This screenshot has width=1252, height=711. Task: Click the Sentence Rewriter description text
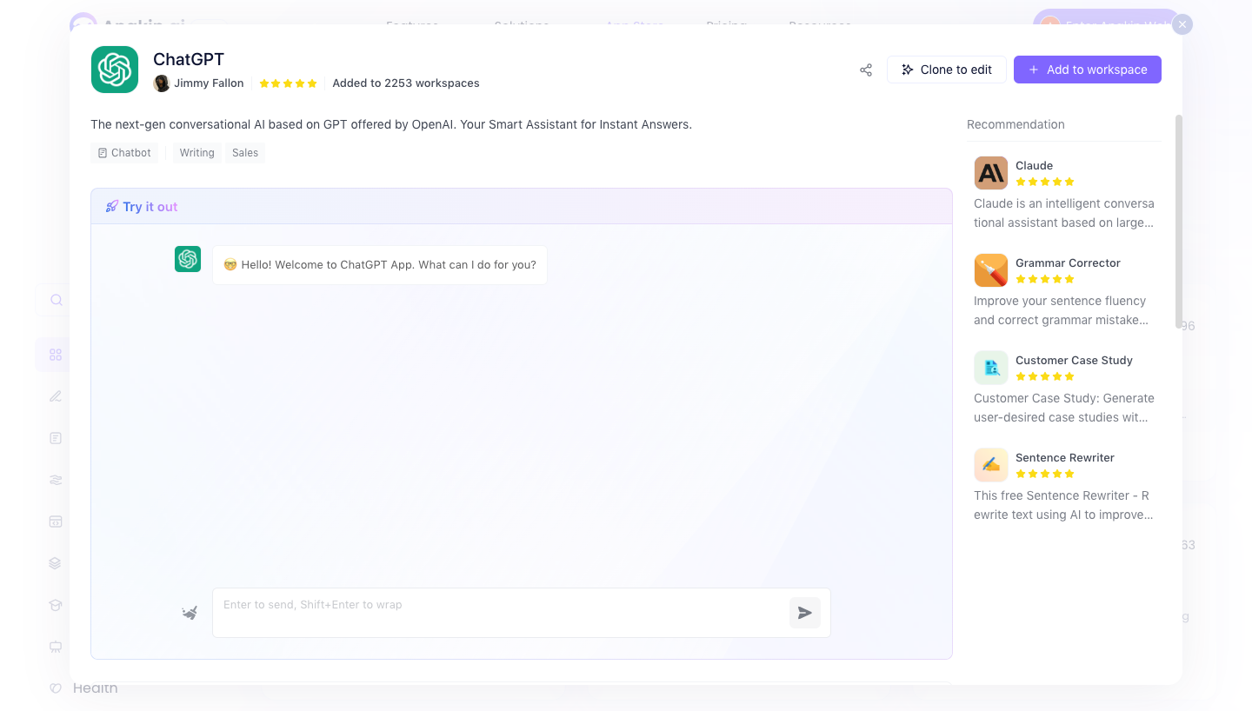point(1063,505)
